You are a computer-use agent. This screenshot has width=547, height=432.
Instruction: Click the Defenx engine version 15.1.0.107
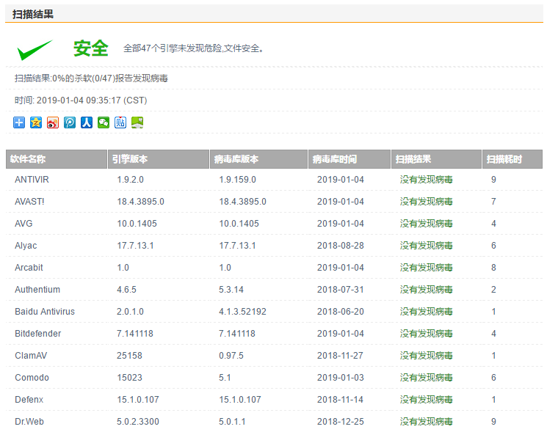(x=138, y=399)
